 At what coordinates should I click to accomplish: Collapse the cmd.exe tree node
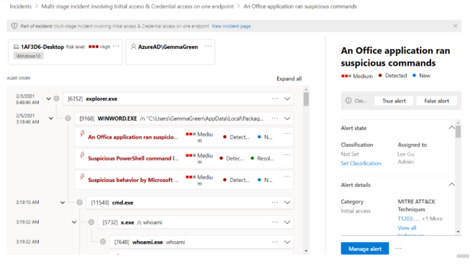click(62, 203)
